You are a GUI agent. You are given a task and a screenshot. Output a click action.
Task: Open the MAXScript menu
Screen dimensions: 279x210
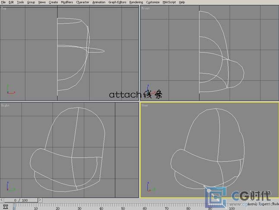click(x=169, y=2)
